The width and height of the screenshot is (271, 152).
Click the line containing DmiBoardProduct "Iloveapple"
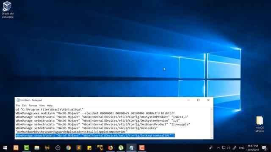(102, 124)
